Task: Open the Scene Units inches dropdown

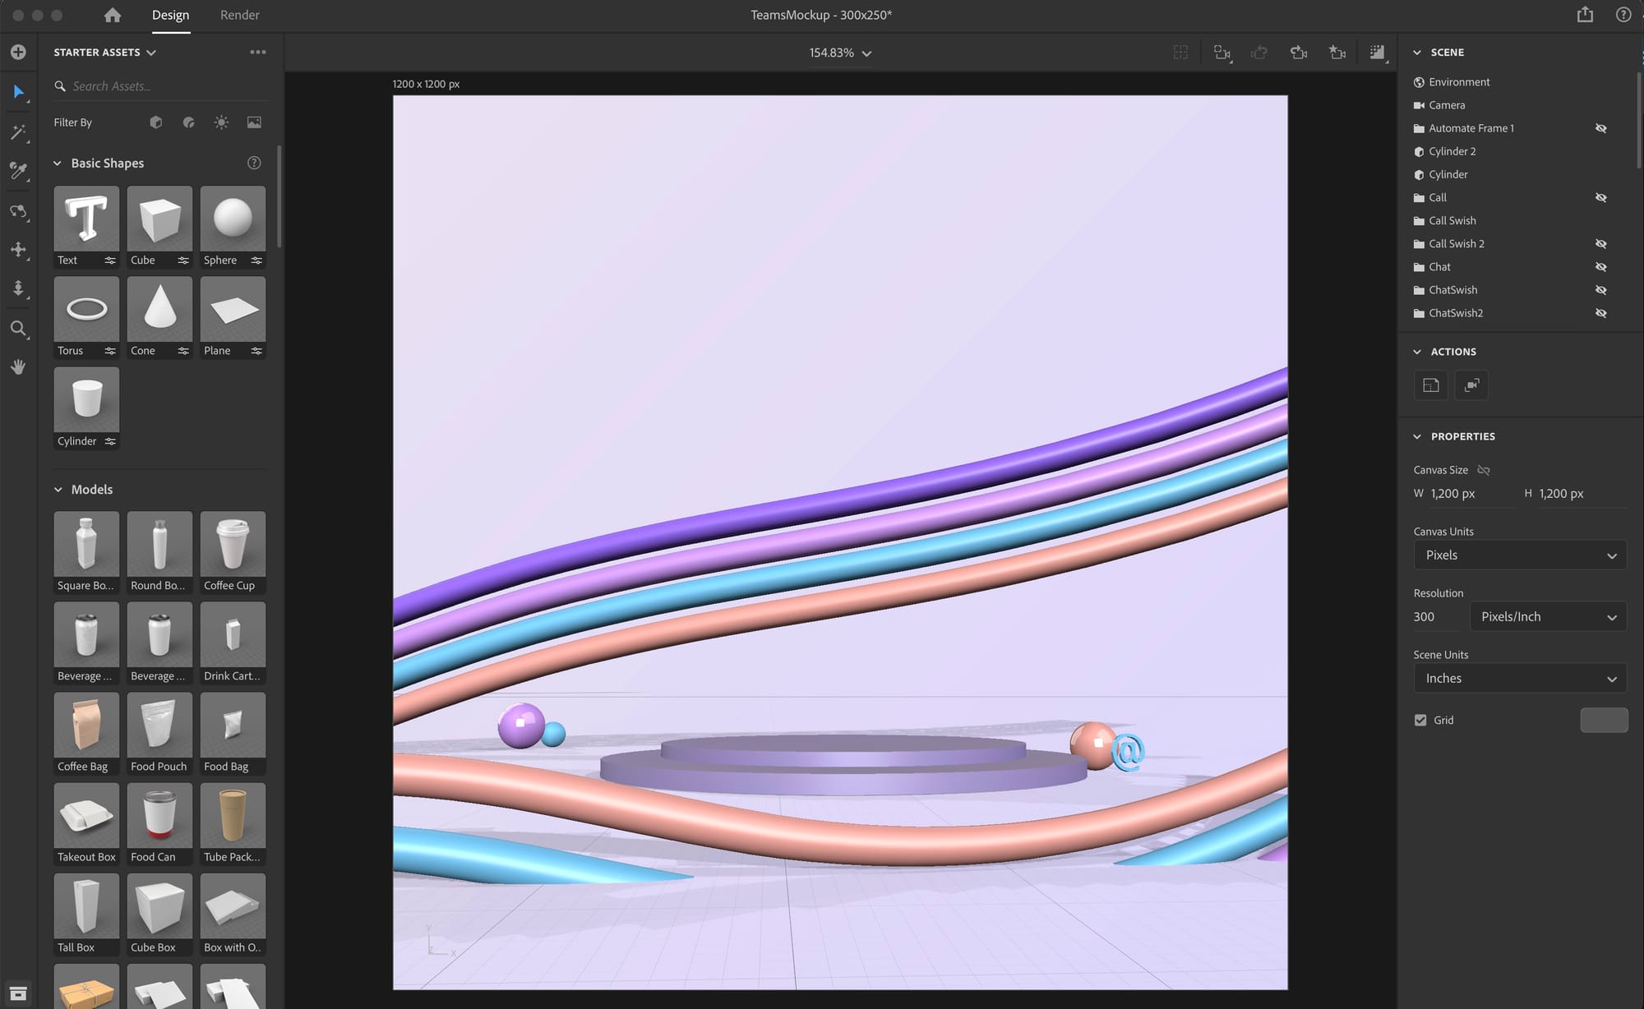Action: pos(1520,677)
